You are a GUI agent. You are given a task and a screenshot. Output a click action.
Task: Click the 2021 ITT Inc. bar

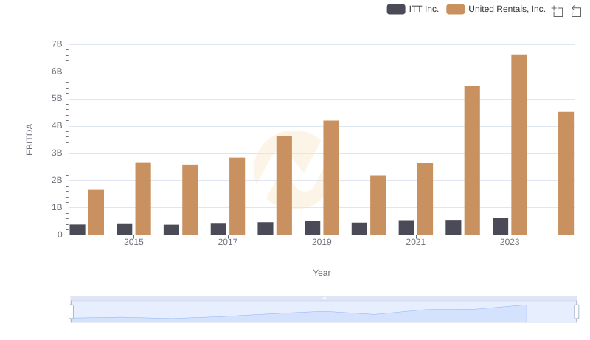pyautogui.click(x=406, y=228)
